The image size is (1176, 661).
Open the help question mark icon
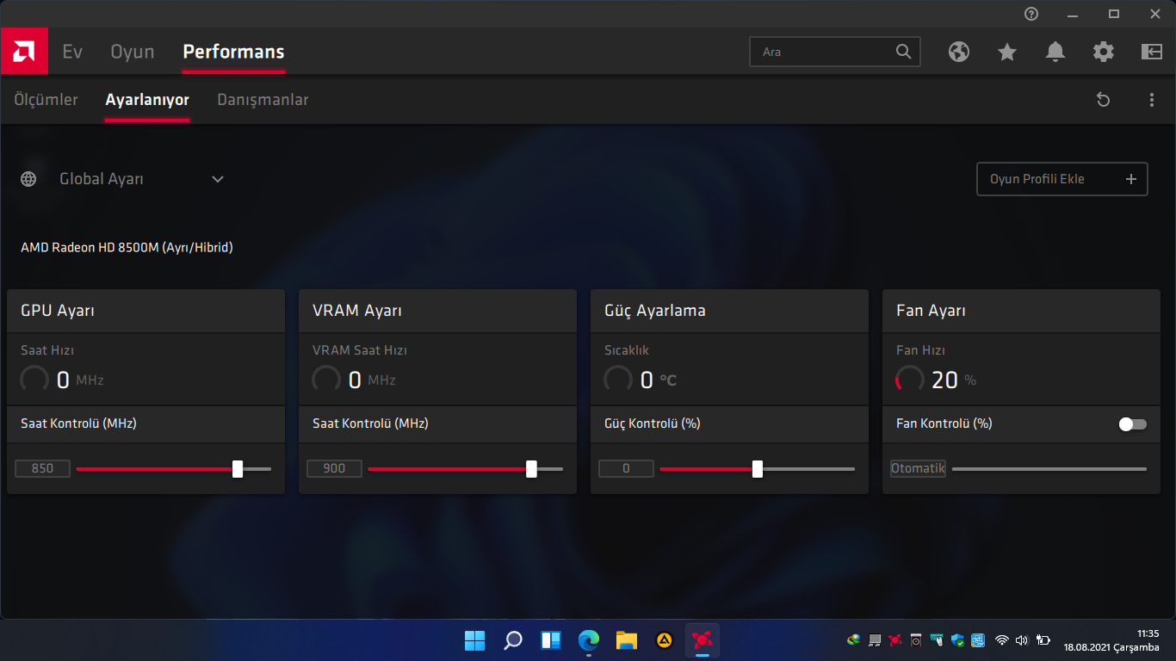[1031, 14]
